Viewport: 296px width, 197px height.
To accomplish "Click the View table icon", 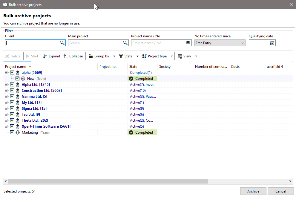I will 180,56.
